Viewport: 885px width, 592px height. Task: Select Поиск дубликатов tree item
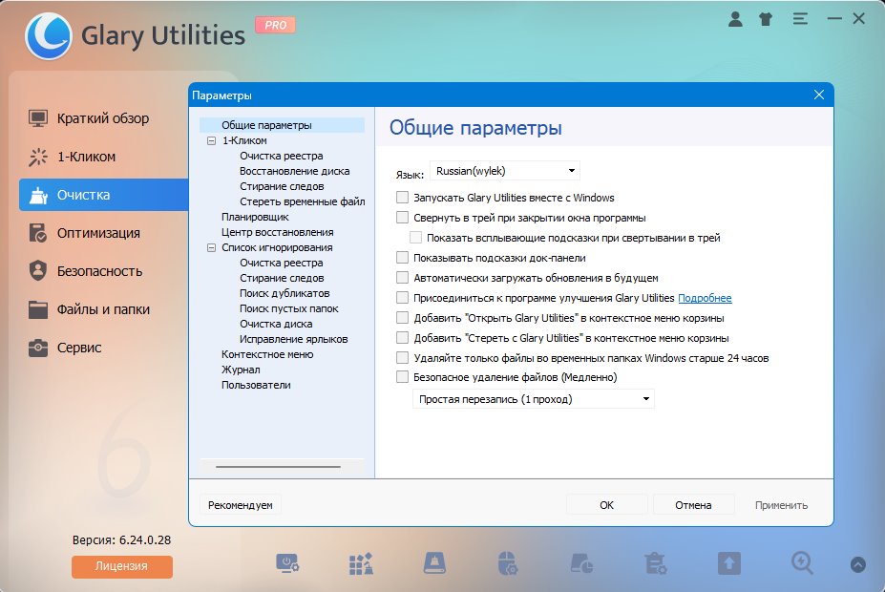point(284,293)
